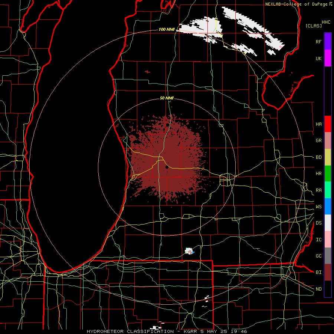The width and height of the screenshot is (334, 334).
Task: Click the HR green legend swatch
Action: pos(328,174)
